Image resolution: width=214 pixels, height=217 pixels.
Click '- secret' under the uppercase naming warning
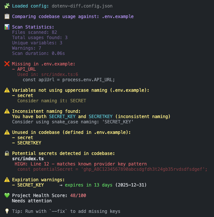coord(23,96)
